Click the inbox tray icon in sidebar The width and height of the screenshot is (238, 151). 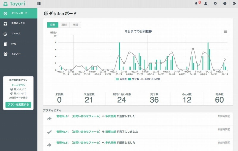pyautogui.click(x=5, y=24)
